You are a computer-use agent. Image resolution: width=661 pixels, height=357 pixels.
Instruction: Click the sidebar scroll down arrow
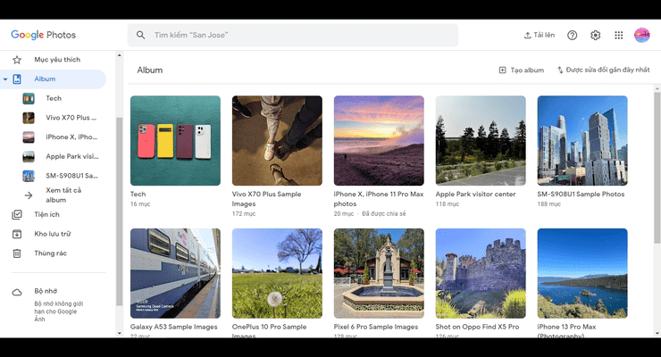pos(120,333)
